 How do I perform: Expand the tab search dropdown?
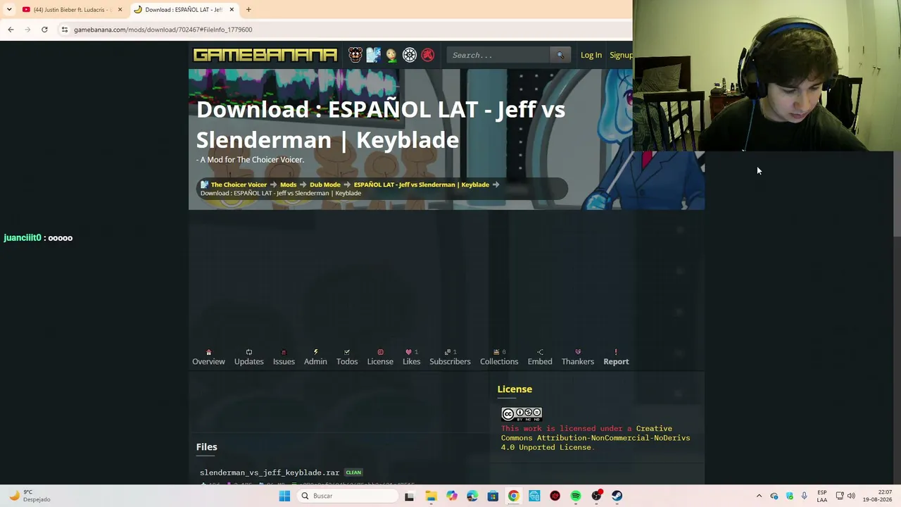9,10
